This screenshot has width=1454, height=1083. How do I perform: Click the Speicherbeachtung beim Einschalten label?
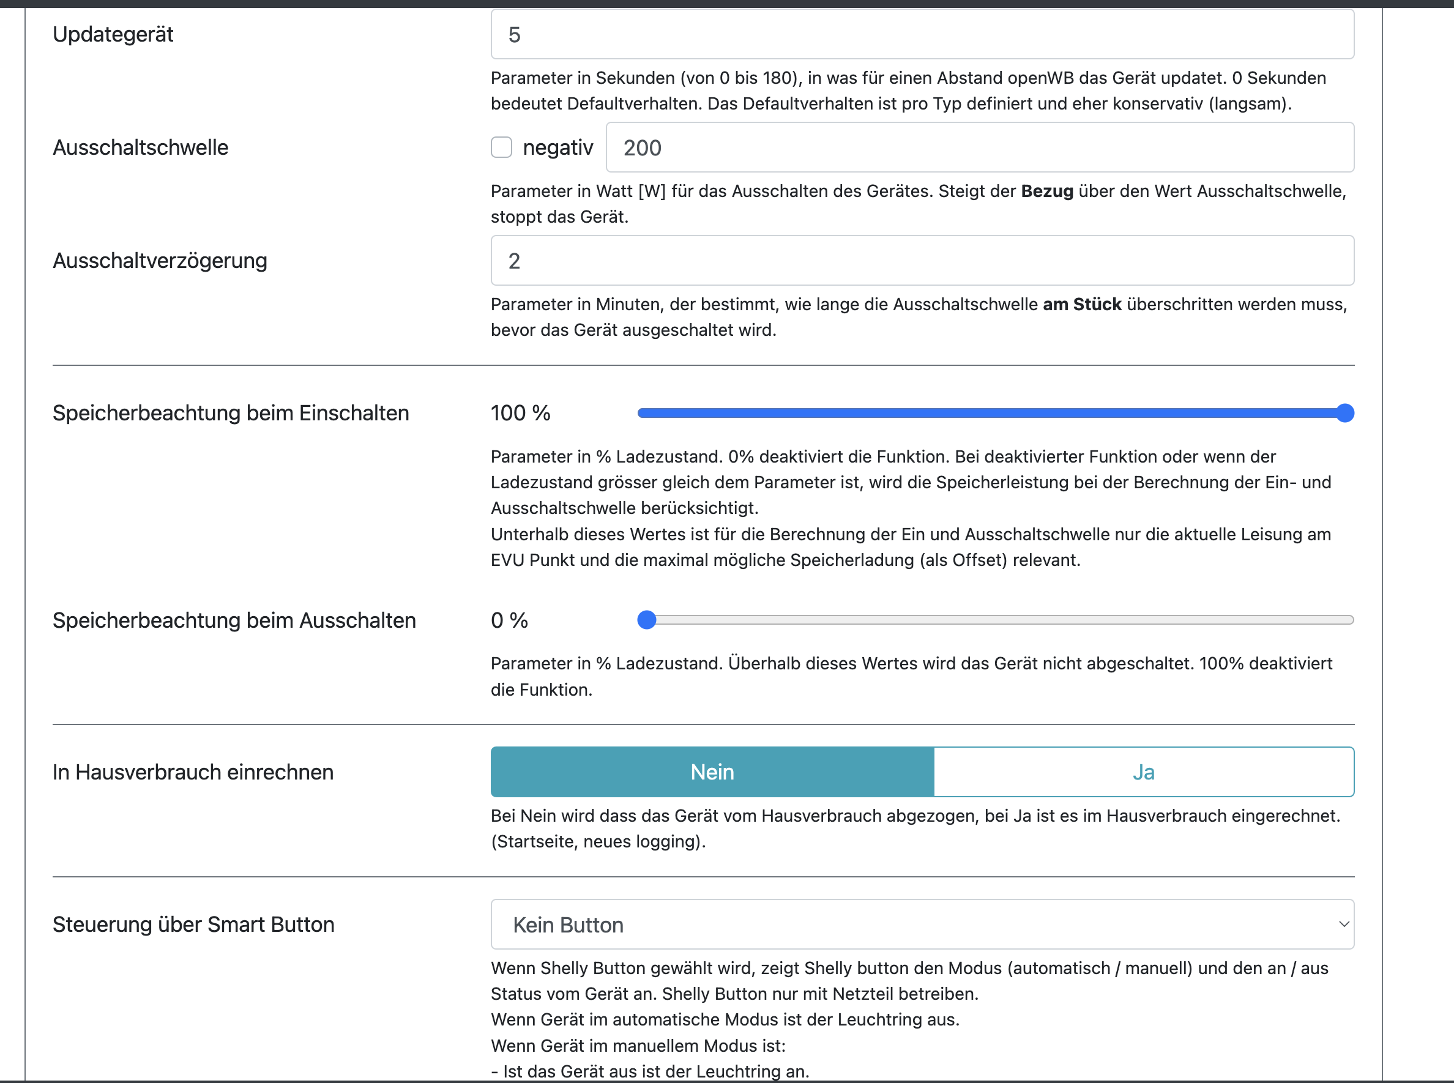231,413
